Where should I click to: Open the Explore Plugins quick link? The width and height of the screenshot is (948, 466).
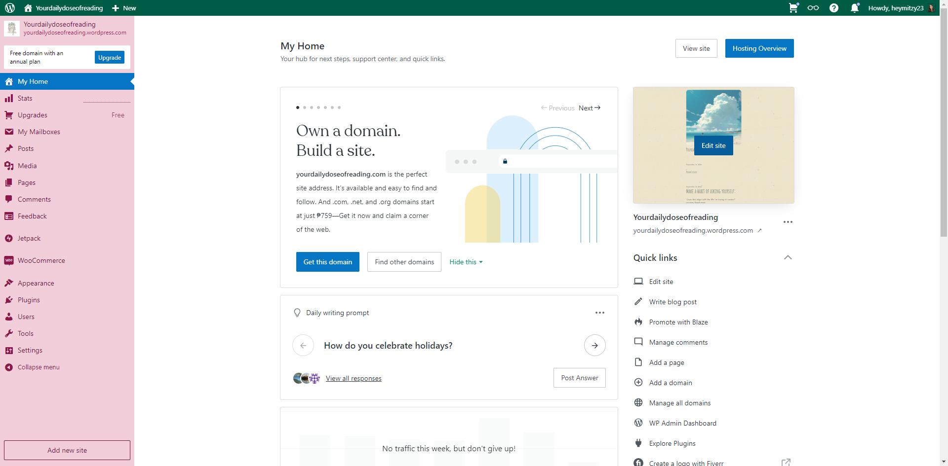coord(672,443)
